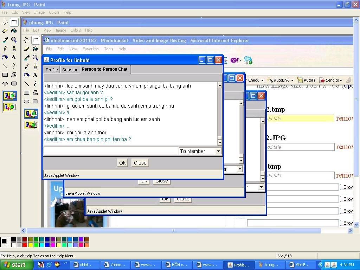The image size is (360, 270).
Task: Enable transparent selection option in trung.JPG Paint
Action: click(x=9, y=107)
